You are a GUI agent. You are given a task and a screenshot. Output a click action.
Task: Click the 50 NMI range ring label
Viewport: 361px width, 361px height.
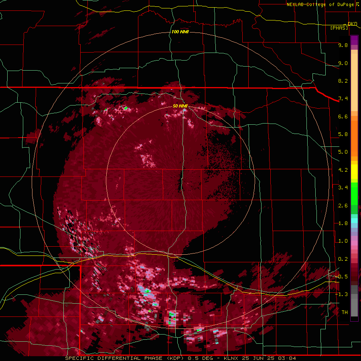[180, 106]
